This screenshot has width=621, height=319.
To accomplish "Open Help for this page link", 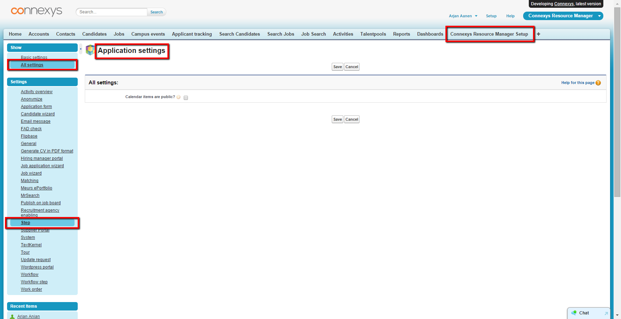I will click(x=578, y=83).
